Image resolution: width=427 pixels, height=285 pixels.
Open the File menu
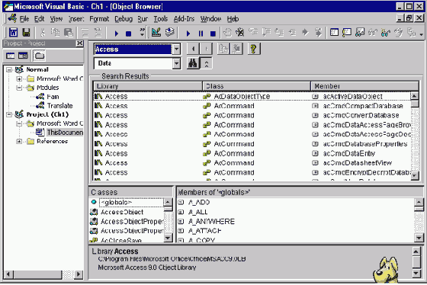[24, 19]
